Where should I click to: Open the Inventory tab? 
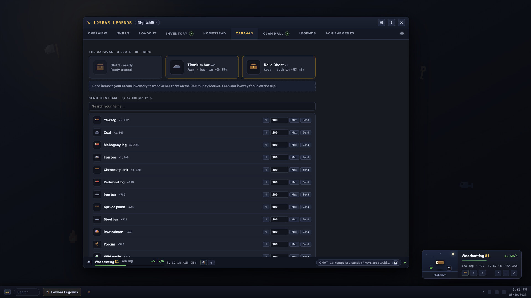pyautogui.click(x=180, y=34)
